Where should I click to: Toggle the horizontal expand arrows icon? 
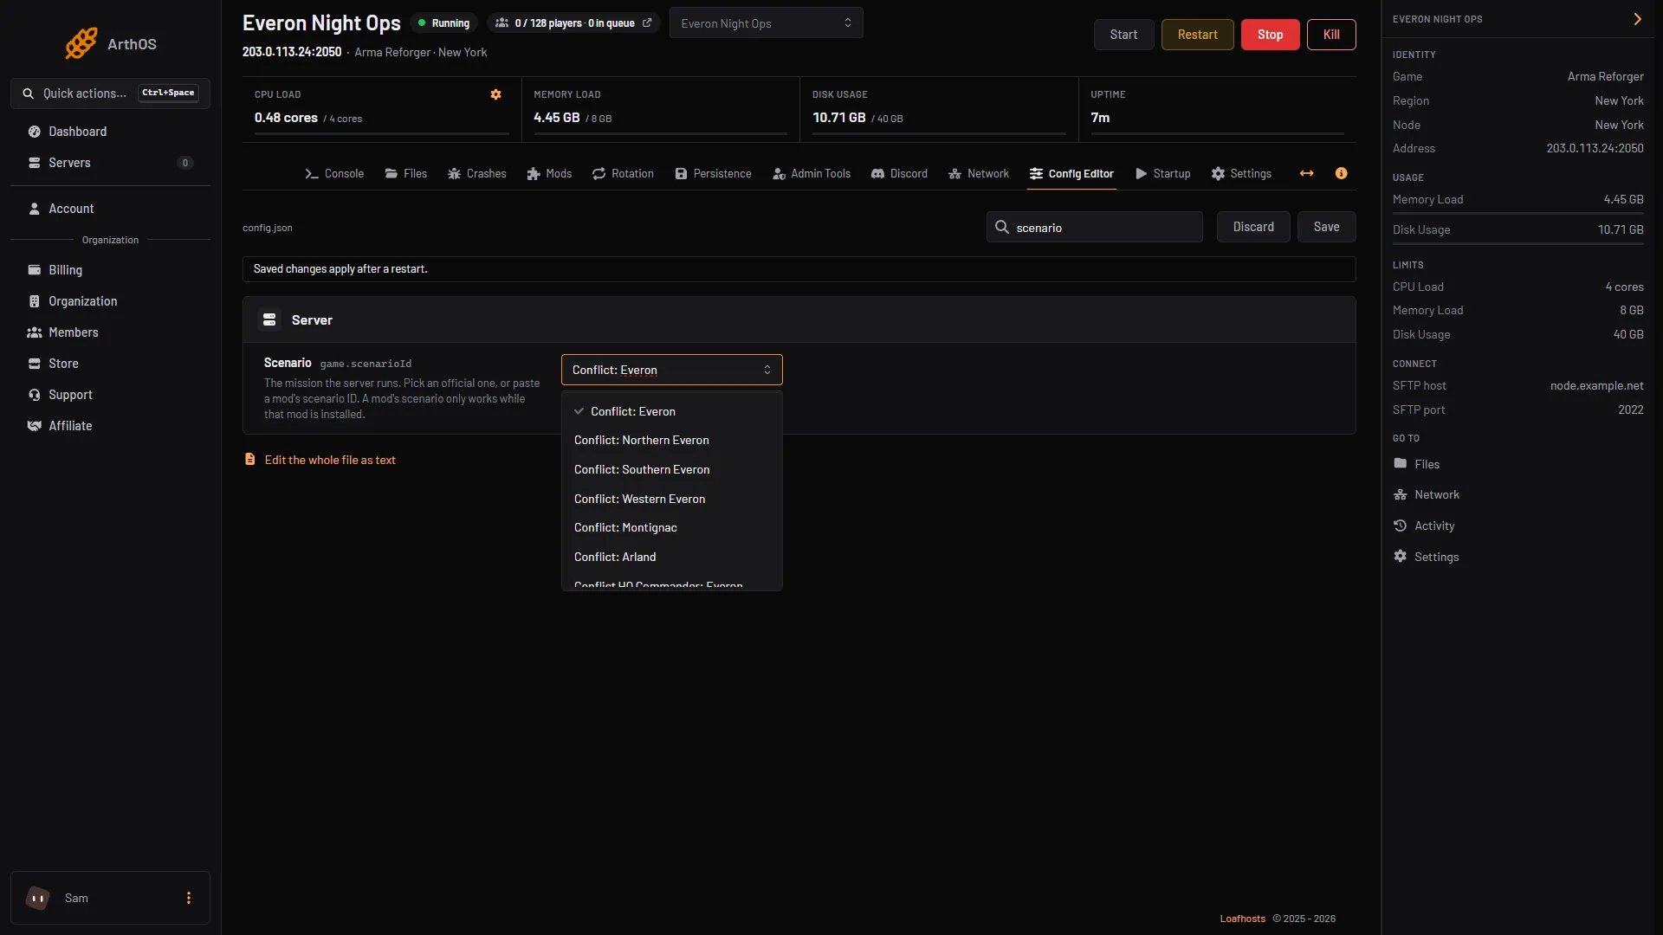(1307, 173)
